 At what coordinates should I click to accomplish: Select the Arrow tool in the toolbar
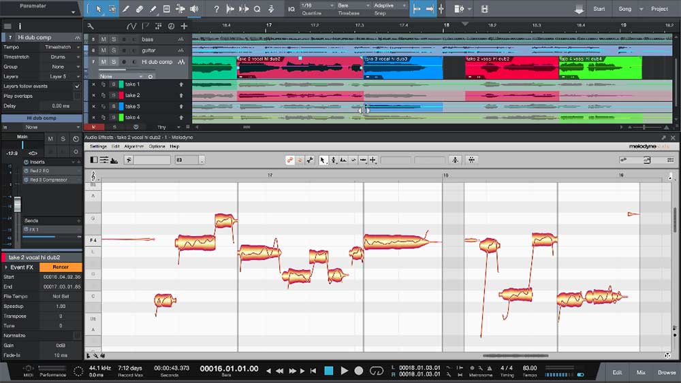(99, 9)
